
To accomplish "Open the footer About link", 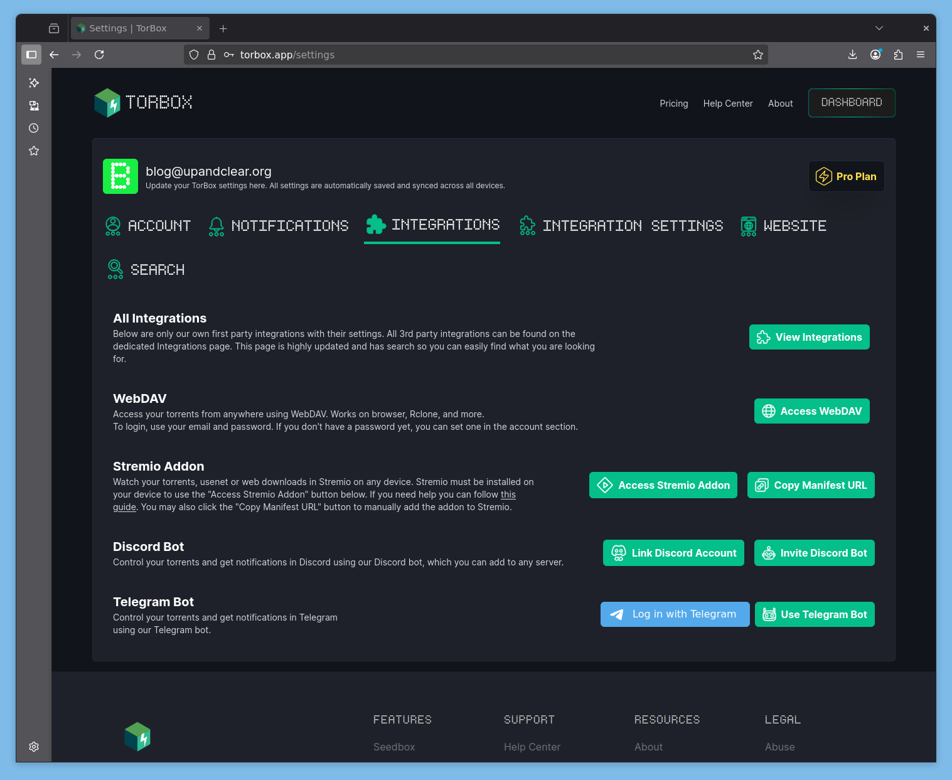I will point(648,747).
